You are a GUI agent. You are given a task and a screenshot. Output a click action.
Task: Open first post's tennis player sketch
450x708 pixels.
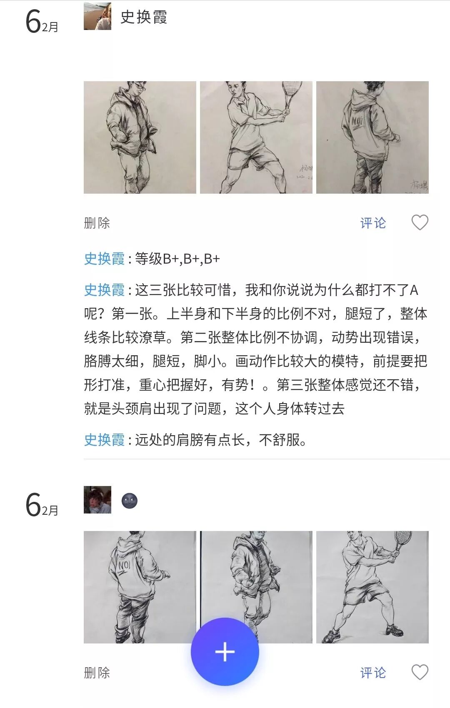click(x=256, y=137)
